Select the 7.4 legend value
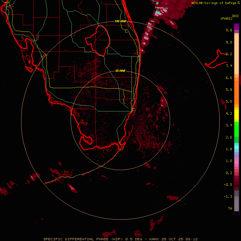 click(229, 66)
